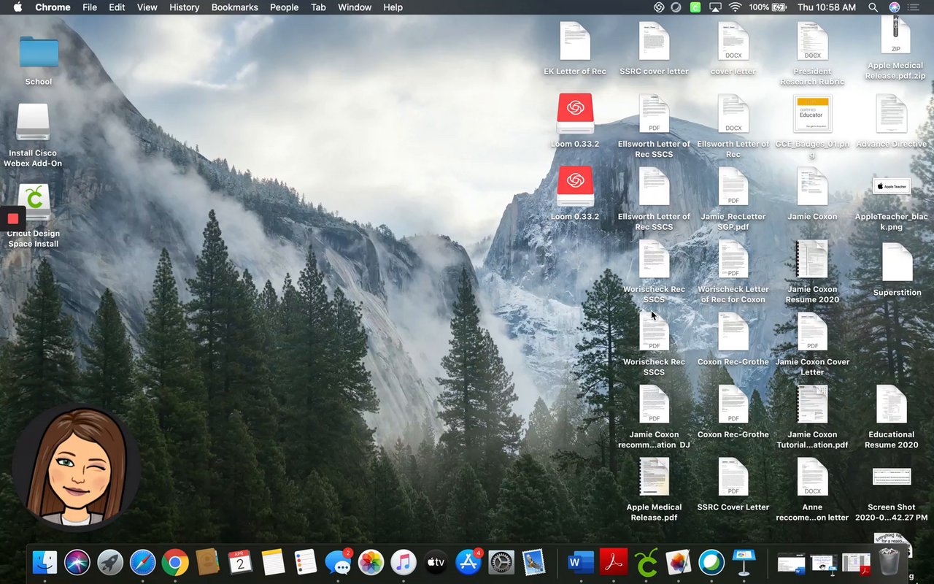Open the Tab menu
934x584 pixels.
point(318,7)
